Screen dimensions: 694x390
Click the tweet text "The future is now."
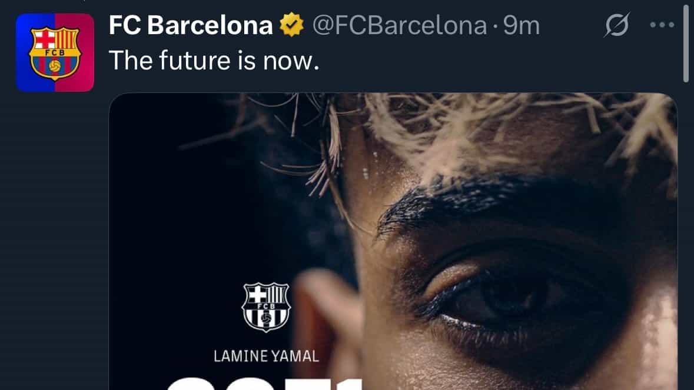pyautogui.click(x=214, y=61)
